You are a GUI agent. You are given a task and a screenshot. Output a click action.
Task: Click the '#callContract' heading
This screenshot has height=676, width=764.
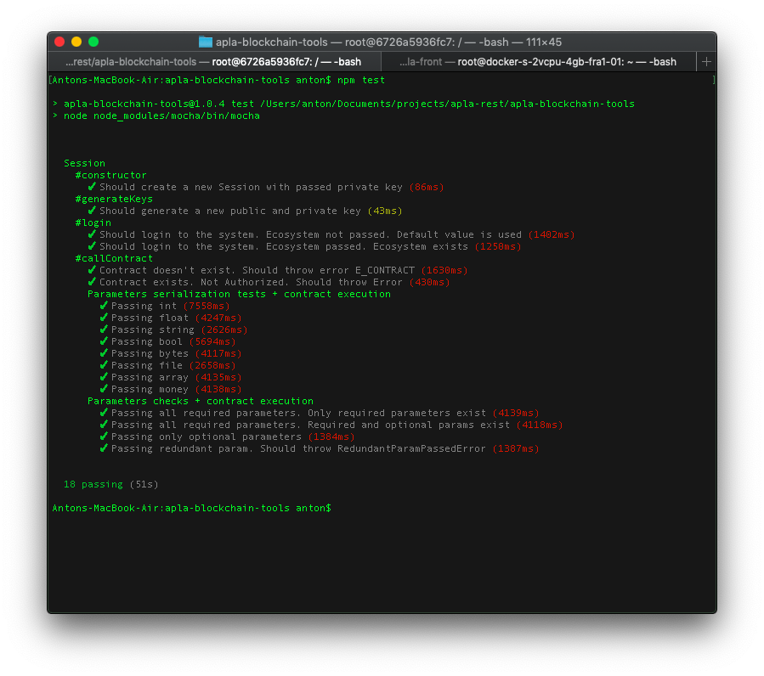pyautogui.click(x=114, y=258)
